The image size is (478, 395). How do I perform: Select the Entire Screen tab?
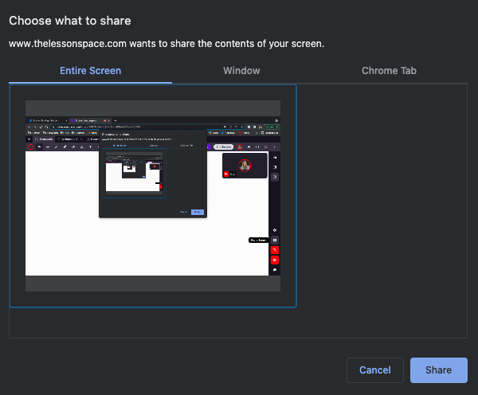point(91,71)
